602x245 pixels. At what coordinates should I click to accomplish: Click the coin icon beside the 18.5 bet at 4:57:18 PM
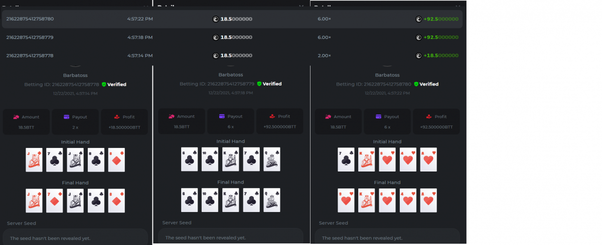pos(216,37)
